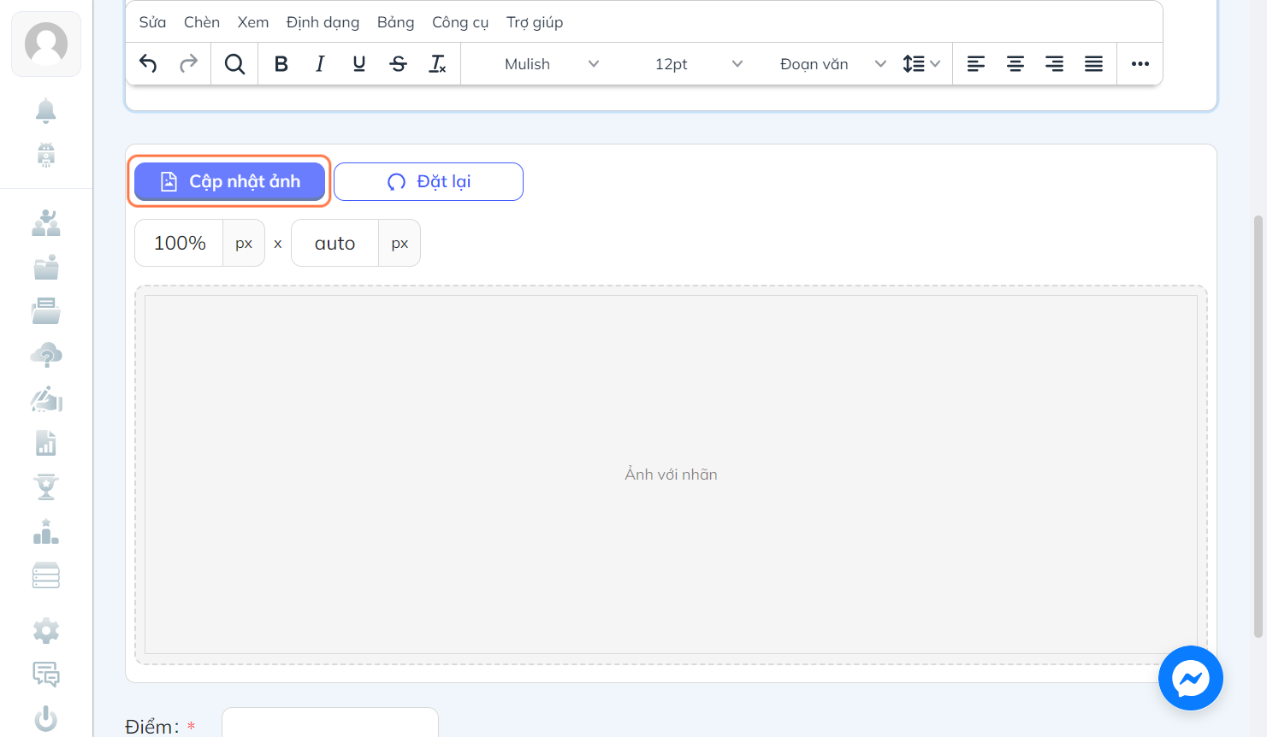
Task: Open the chart report sidebar icon
Action: point(46,443)
